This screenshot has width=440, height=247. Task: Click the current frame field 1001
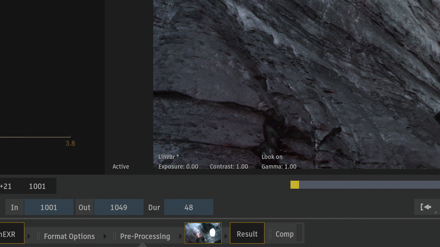click(x=37, y=186)
